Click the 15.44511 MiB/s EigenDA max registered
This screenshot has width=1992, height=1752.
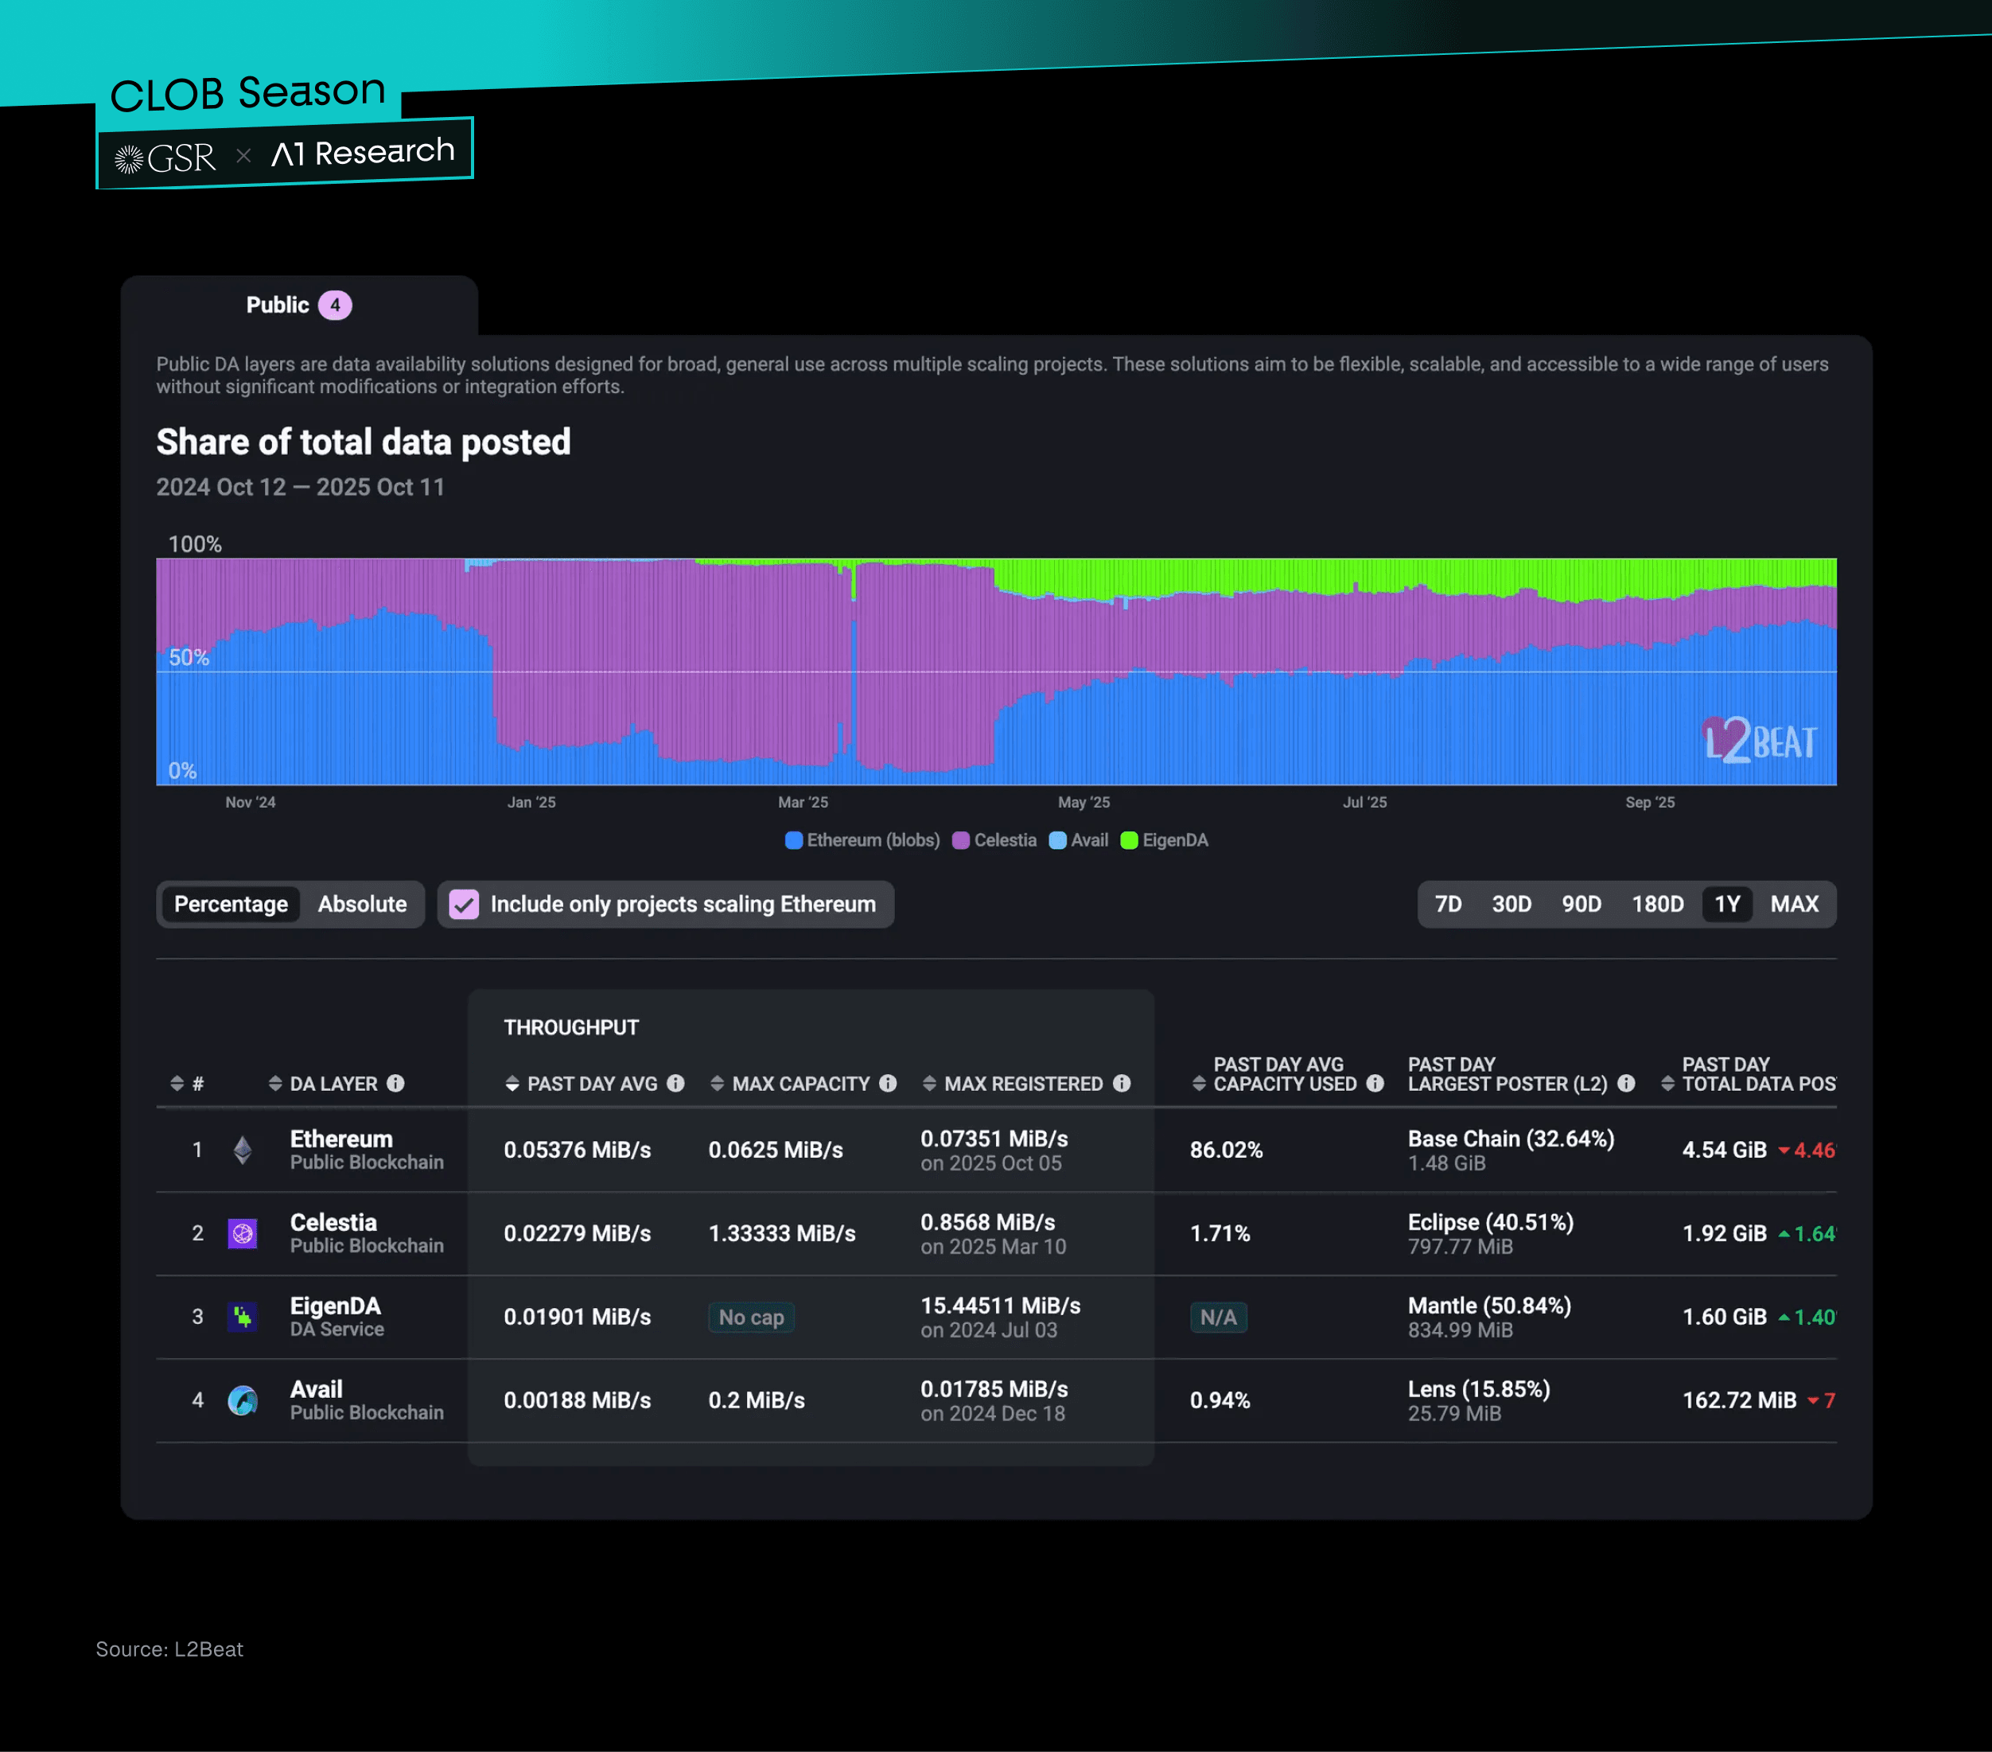click(1001, 1306)
